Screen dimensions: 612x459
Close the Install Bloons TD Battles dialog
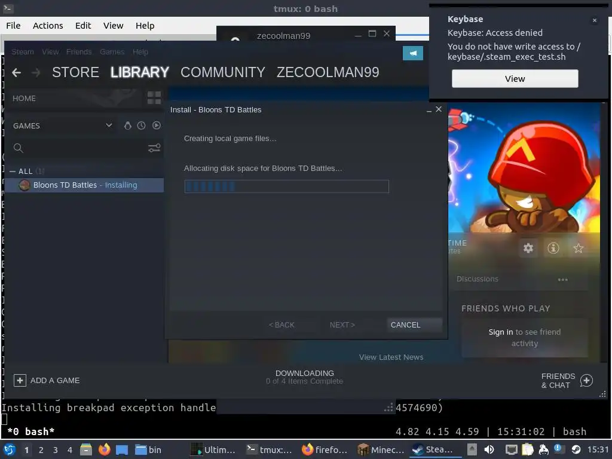[x=439, y=109]
